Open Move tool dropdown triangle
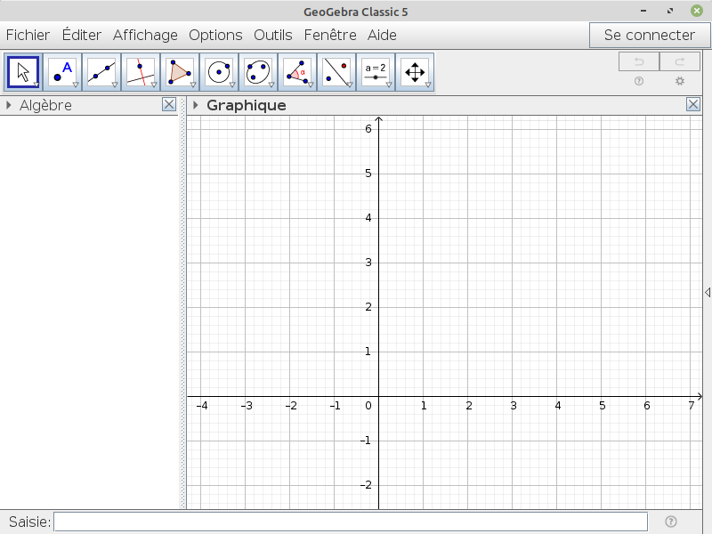 [36, 85]
